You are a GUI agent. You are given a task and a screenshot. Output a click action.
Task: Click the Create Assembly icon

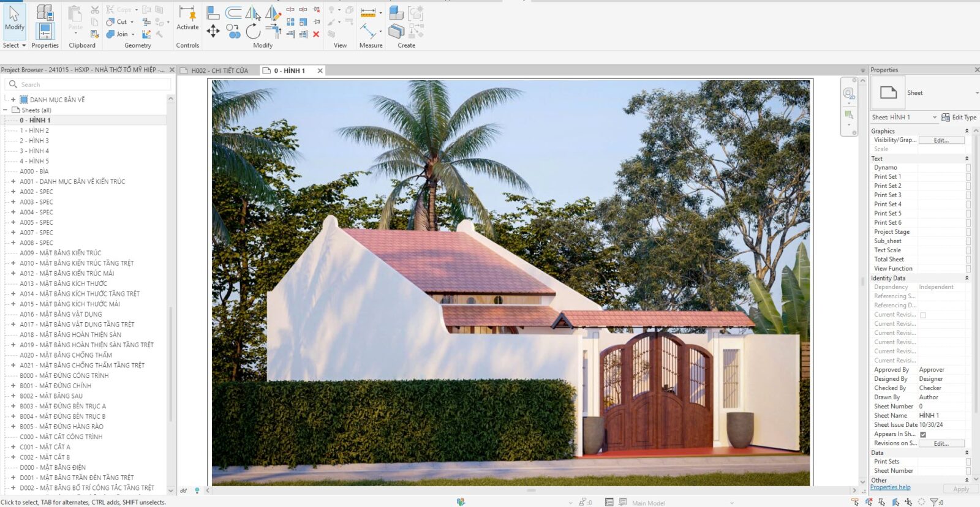point(396,13)
